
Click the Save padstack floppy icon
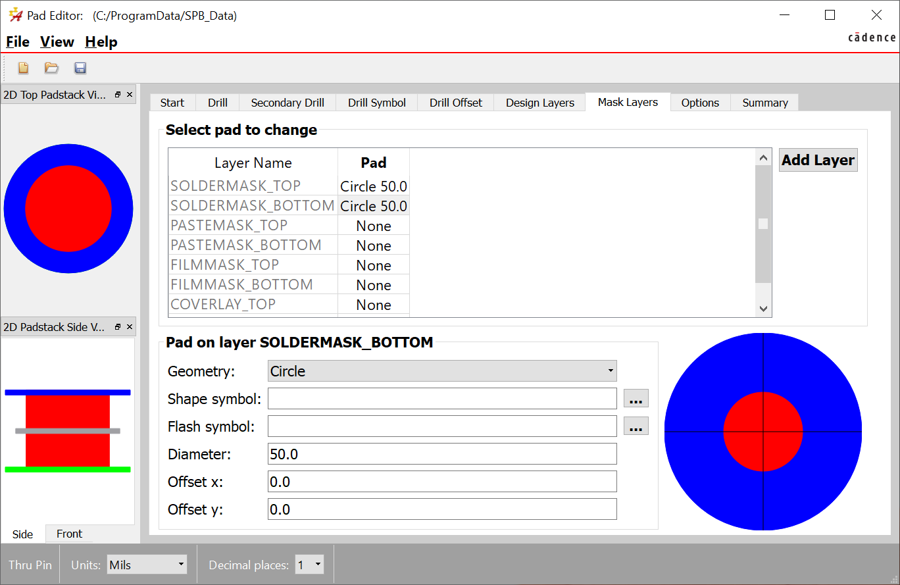point(80,68)
